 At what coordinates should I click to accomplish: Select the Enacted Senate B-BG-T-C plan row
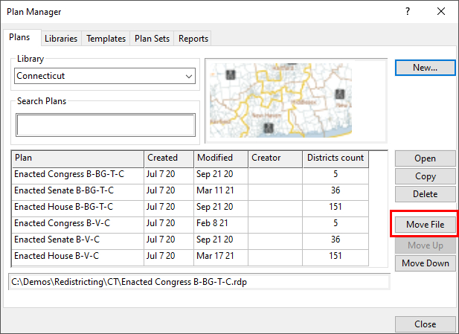click(77, 190)
